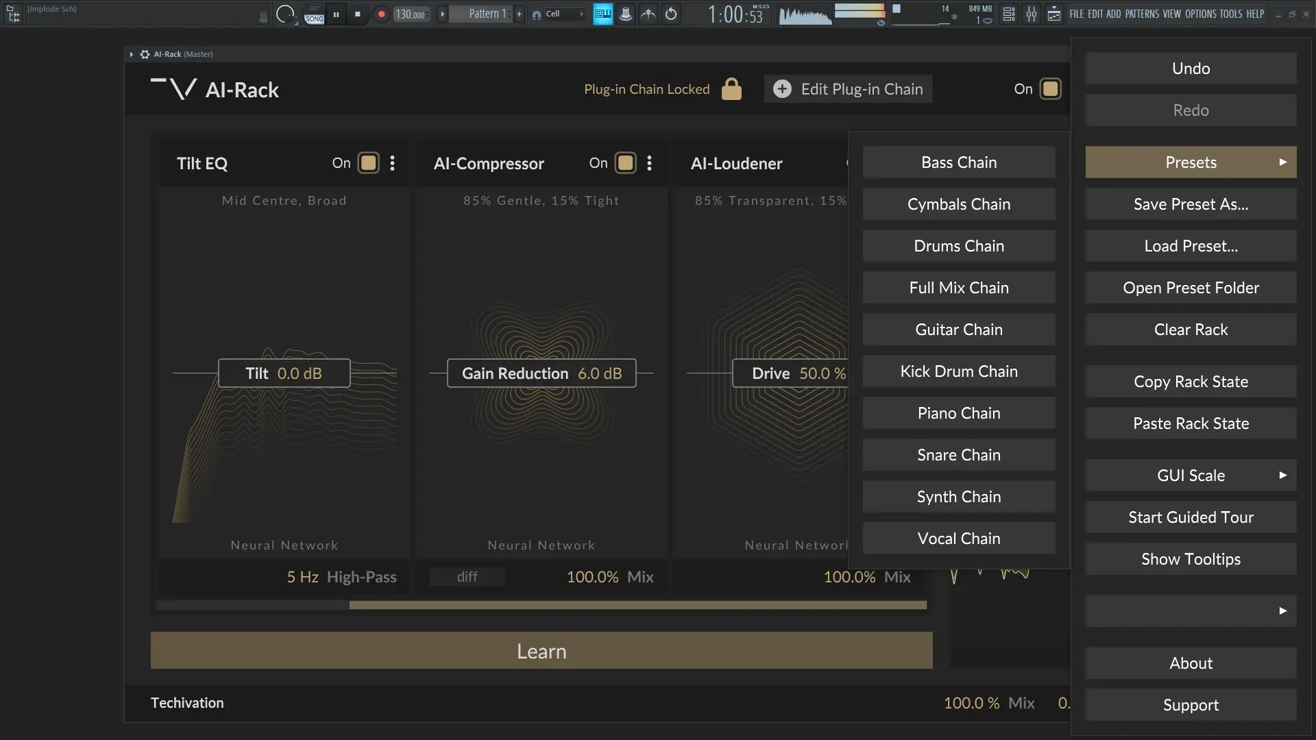Open the mixer view icon

pos(1031,14)
